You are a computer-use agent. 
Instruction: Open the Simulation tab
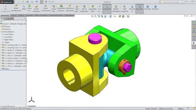[x=69, y=15]
